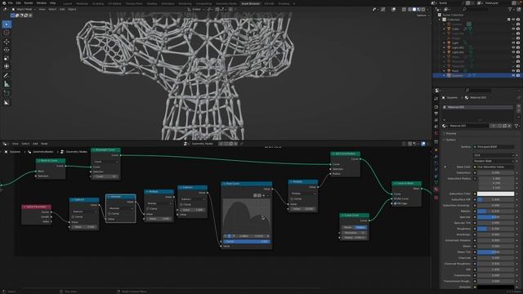Click Float Curve graph widget

click(247, 216)
